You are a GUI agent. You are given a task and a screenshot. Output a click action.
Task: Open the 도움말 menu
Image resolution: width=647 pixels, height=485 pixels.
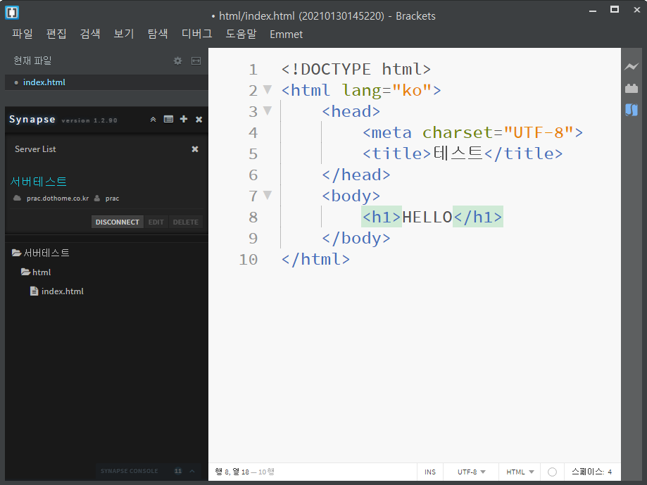click(241, 34)
